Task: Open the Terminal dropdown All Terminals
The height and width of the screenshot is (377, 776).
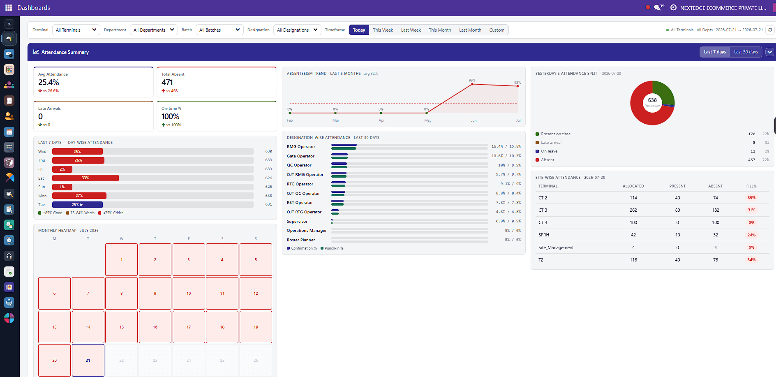Action: click(76, 30)
